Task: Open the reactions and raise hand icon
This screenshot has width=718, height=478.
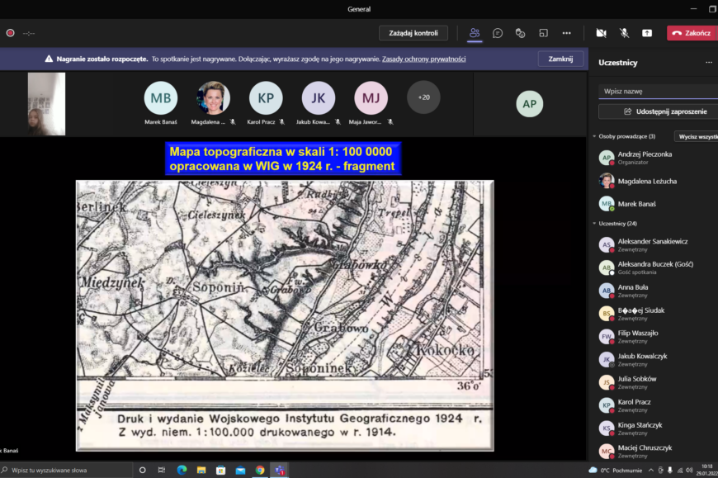Action: coord(520,33)
